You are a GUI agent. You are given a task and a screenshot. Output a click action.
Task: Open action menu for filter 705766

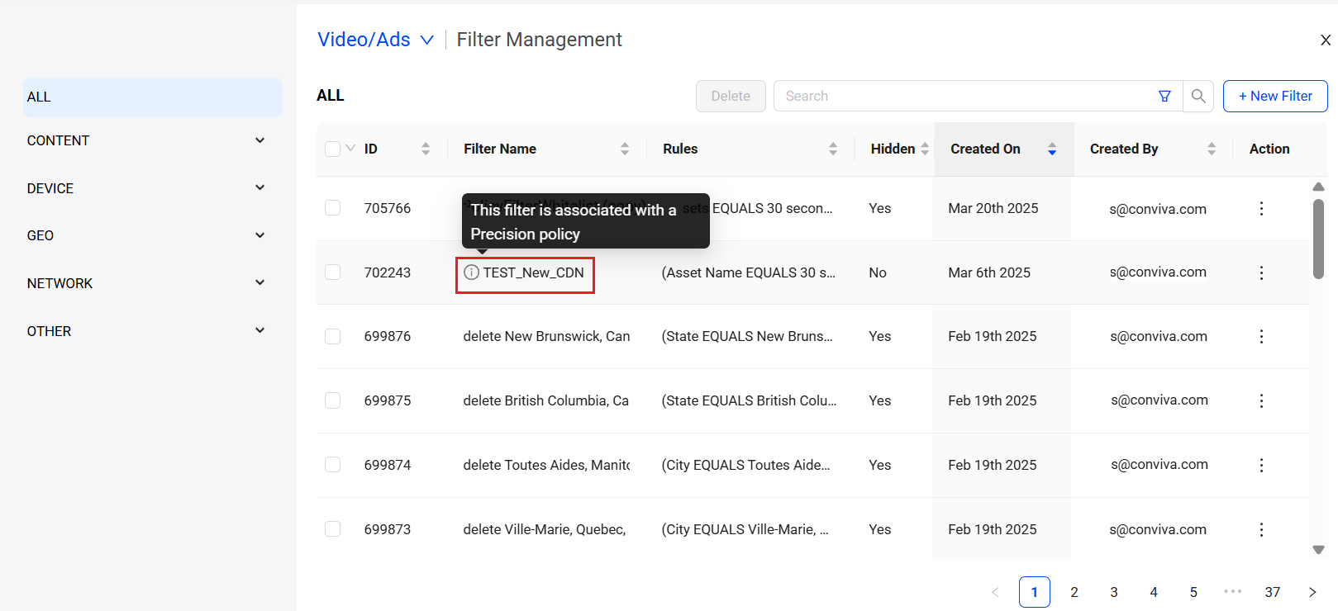(1261, 209)
